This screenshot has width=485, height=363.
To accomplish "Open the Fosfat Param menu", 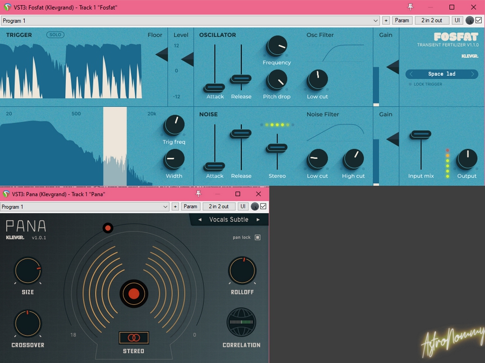I will point(402,20).
